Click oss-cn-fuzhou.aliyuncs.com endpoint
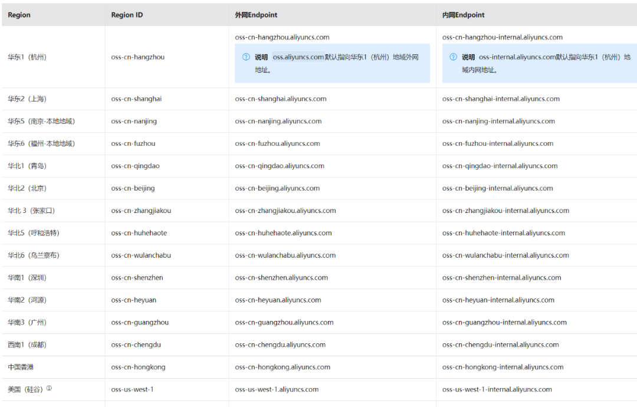The width and height of the screenshot is (637, 407). (277, 144)
